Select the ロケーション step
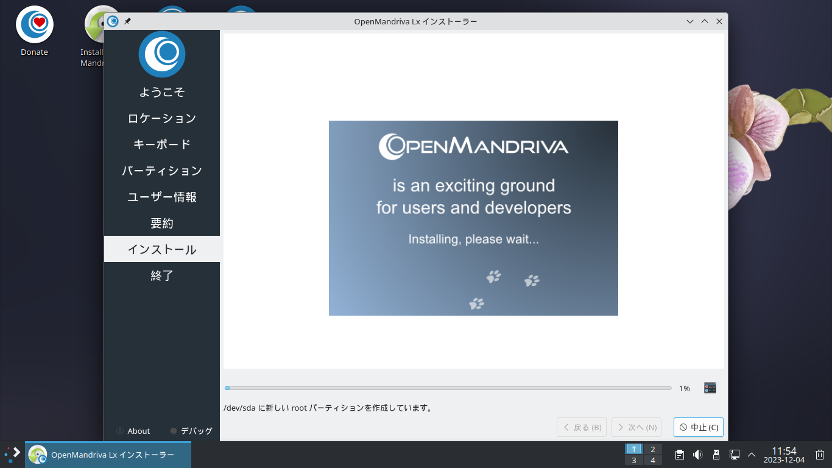The width and height of the screenshot is (832, 468). [162, 118]
